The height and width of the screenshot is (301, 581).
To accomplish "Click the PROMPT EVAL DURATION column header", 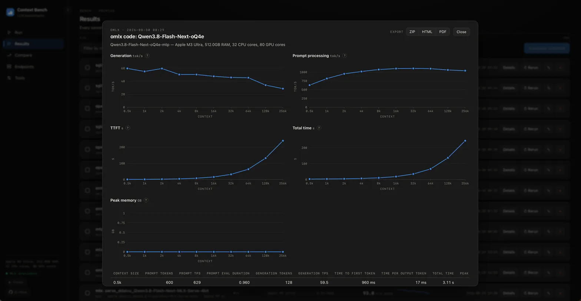I will click(x=228, y=273).
